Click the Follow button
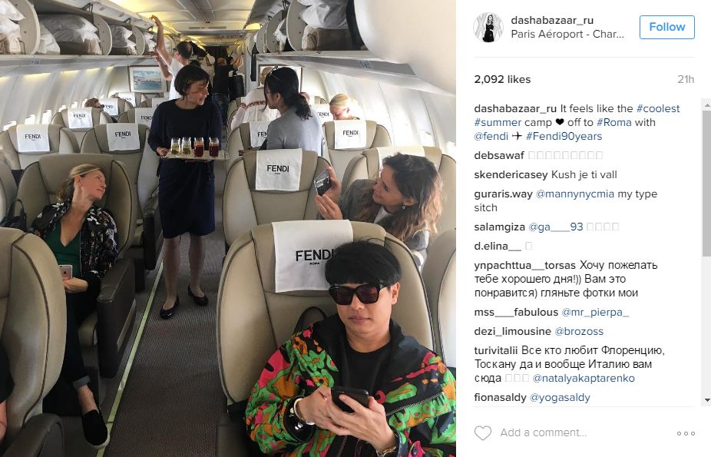 667,27
